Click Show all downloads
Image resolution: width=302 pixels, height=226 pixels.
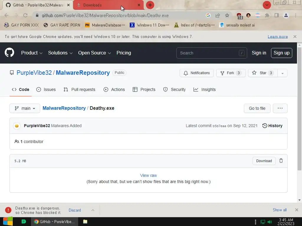pos(280,210)
